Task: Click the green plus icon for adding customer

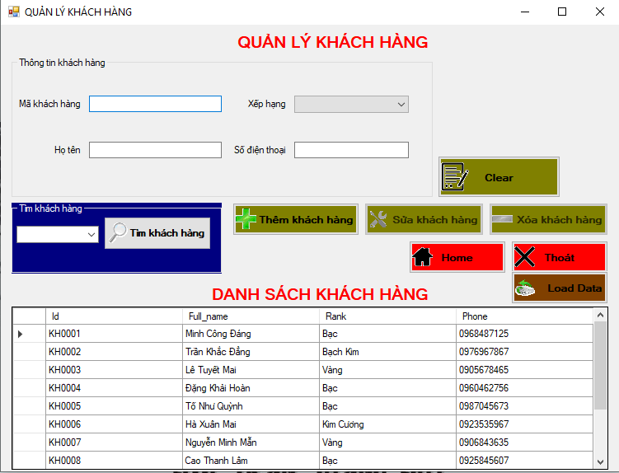Action: (x=246, y=219)
